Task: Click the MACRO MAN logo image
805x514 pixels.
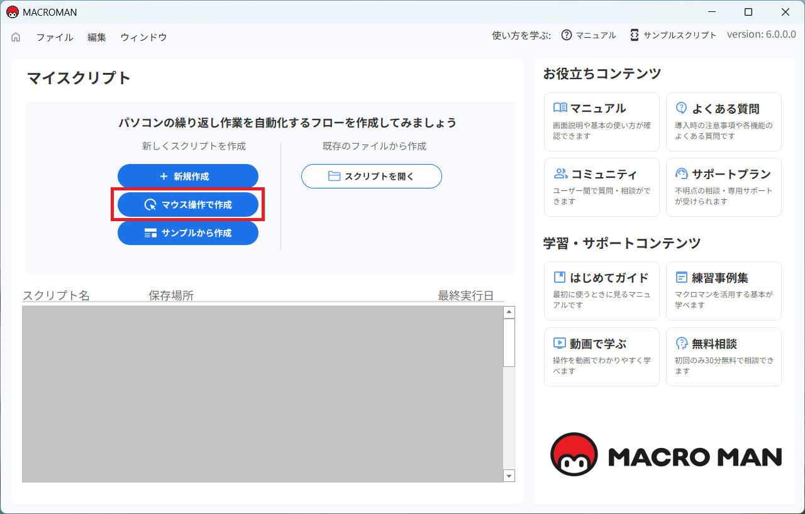Action: pyautogui.click(x=666, y=454)
